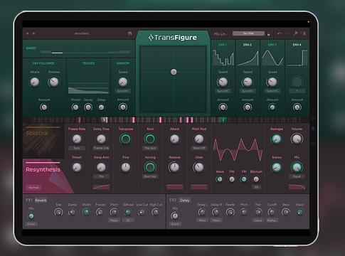Click the oscillator Wave knob
The width and height of the screenshot is (345, 256).
(220, 179)
